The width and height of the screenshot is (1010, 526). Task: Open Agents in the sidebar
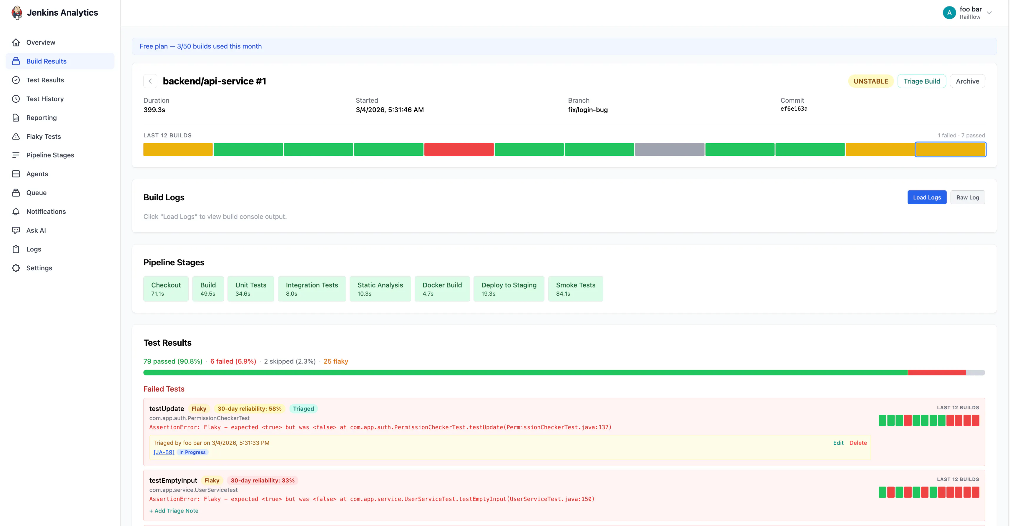60,174
